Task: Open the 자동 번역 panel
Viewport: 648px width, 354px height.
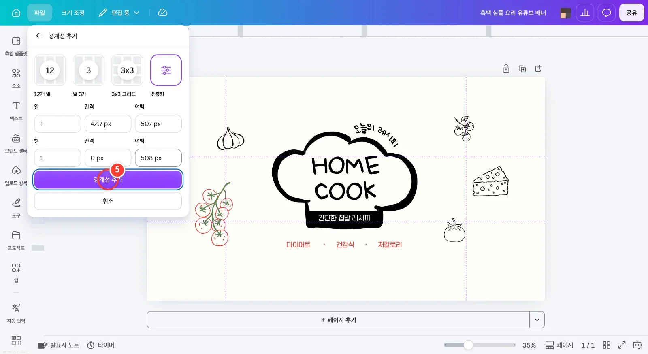Action: point(16,313)
